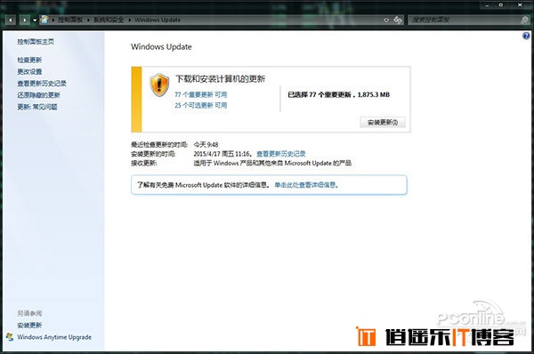Click the breadcrumb arrow after 系统和安全
Viewport: 534px width, 354px height.
click(x=129, y=20)
